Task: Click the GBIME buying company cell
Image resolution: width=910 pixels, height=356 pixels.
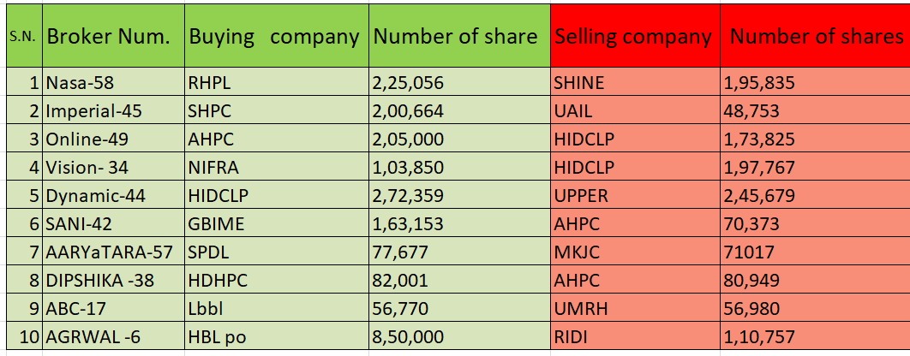Action: click(x=277, y=224)
